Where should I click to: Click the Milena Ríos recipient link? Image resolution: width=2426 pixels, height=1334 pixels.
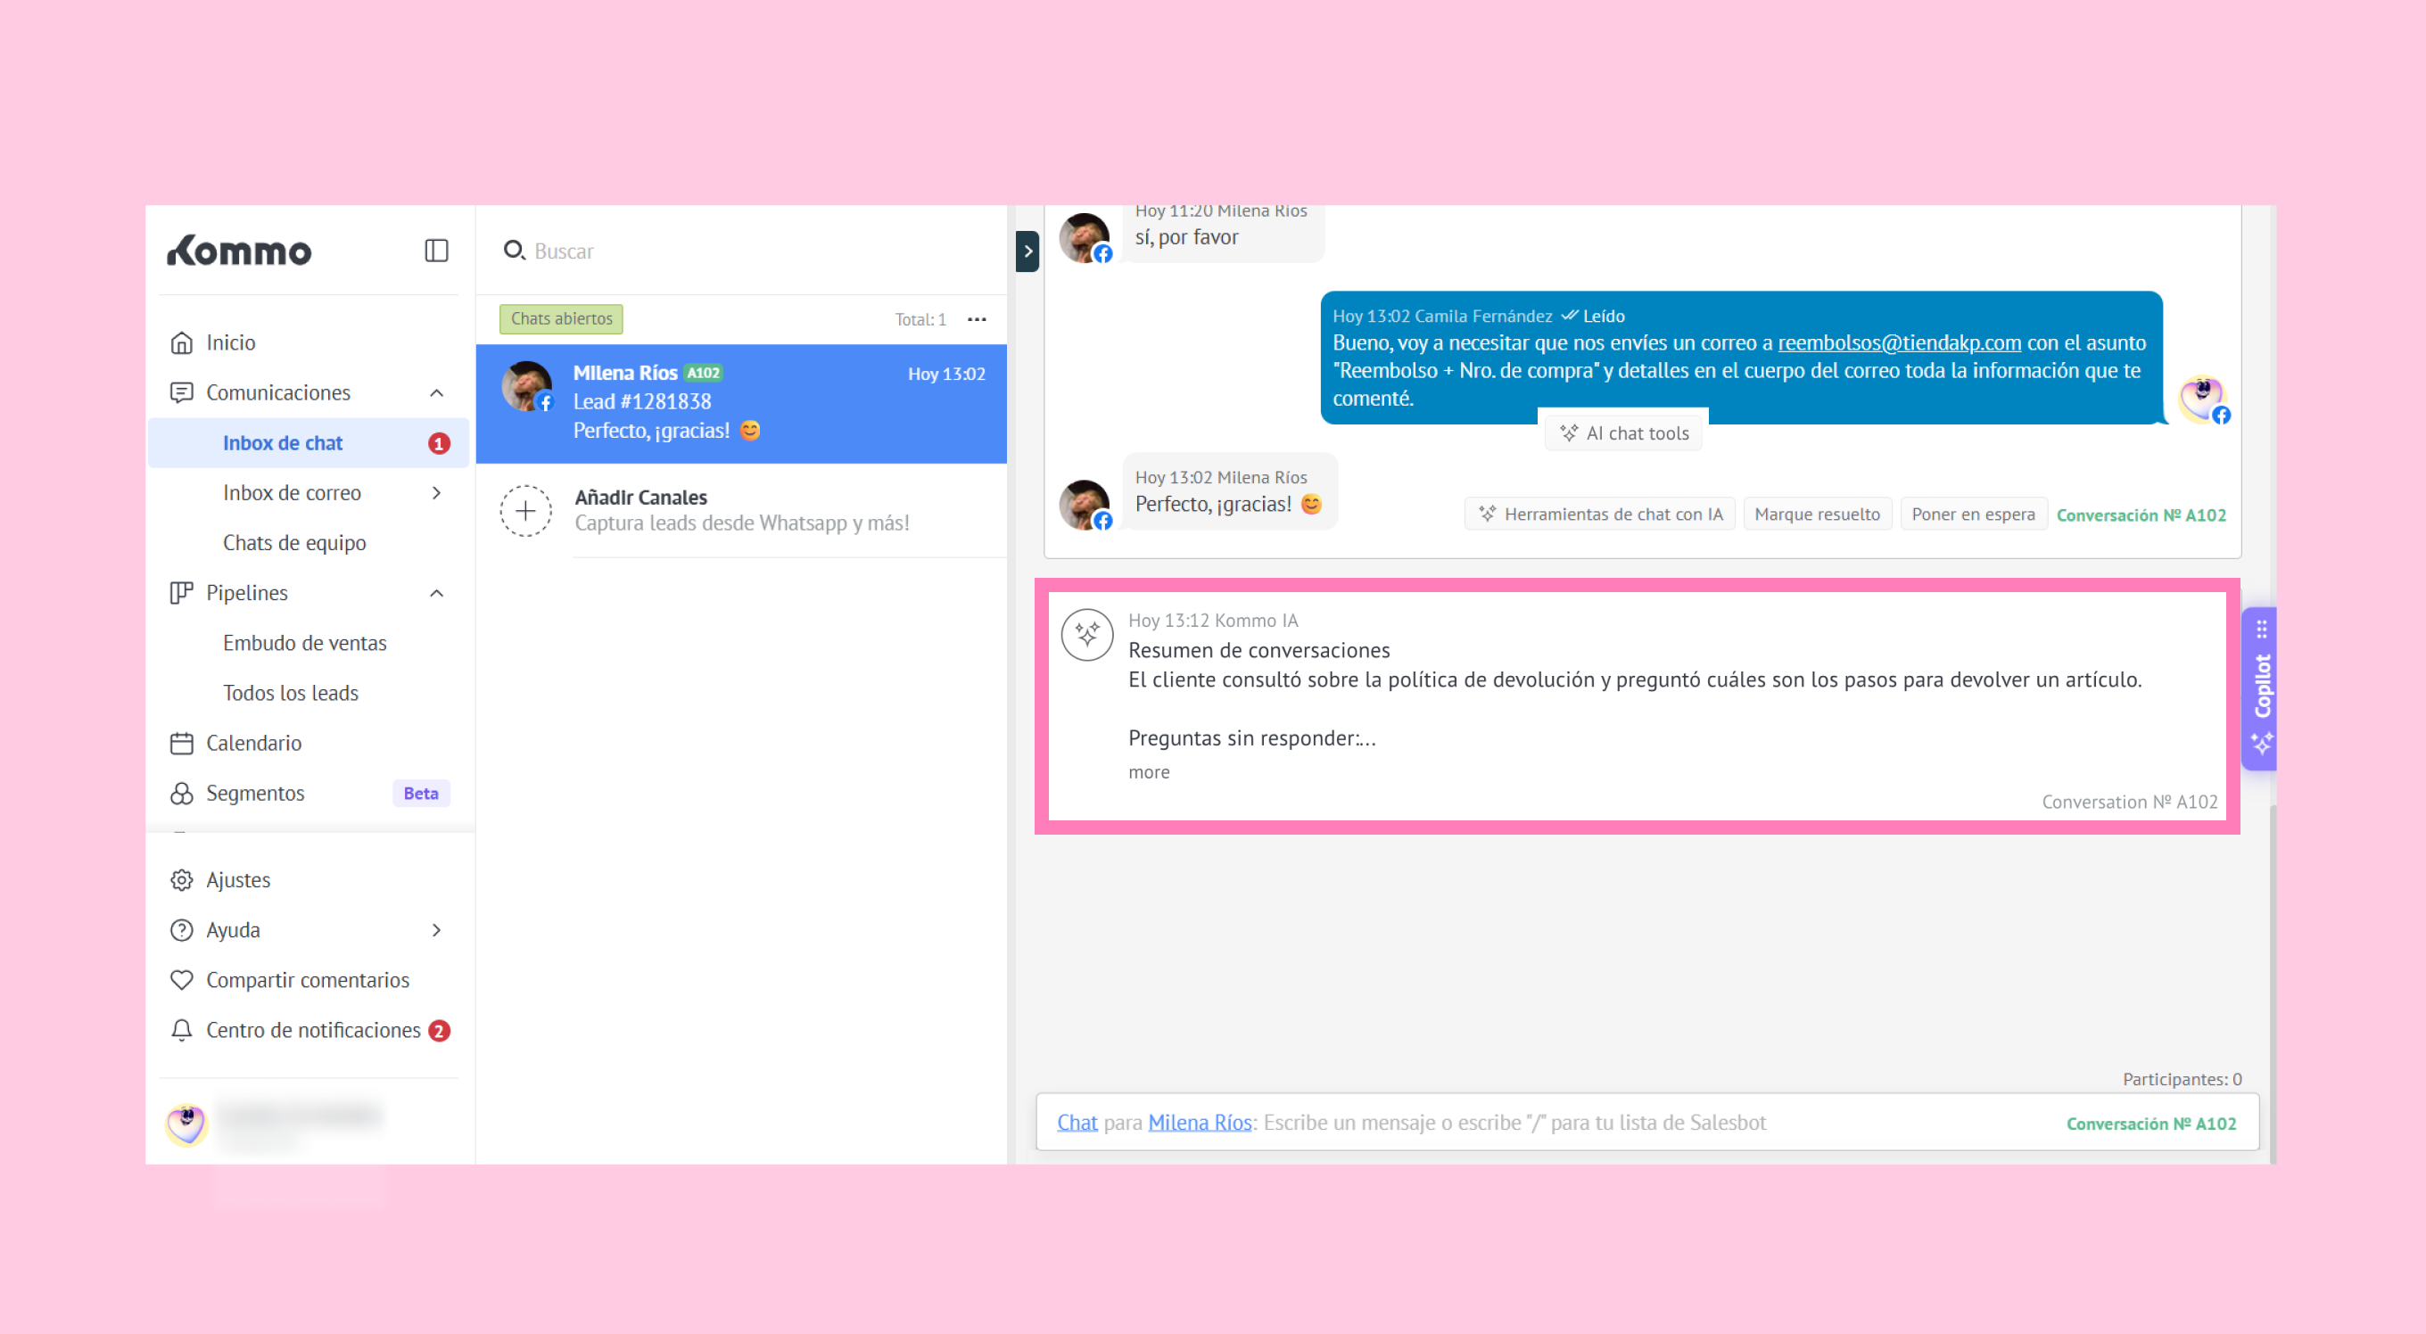pos(1199,1122)
